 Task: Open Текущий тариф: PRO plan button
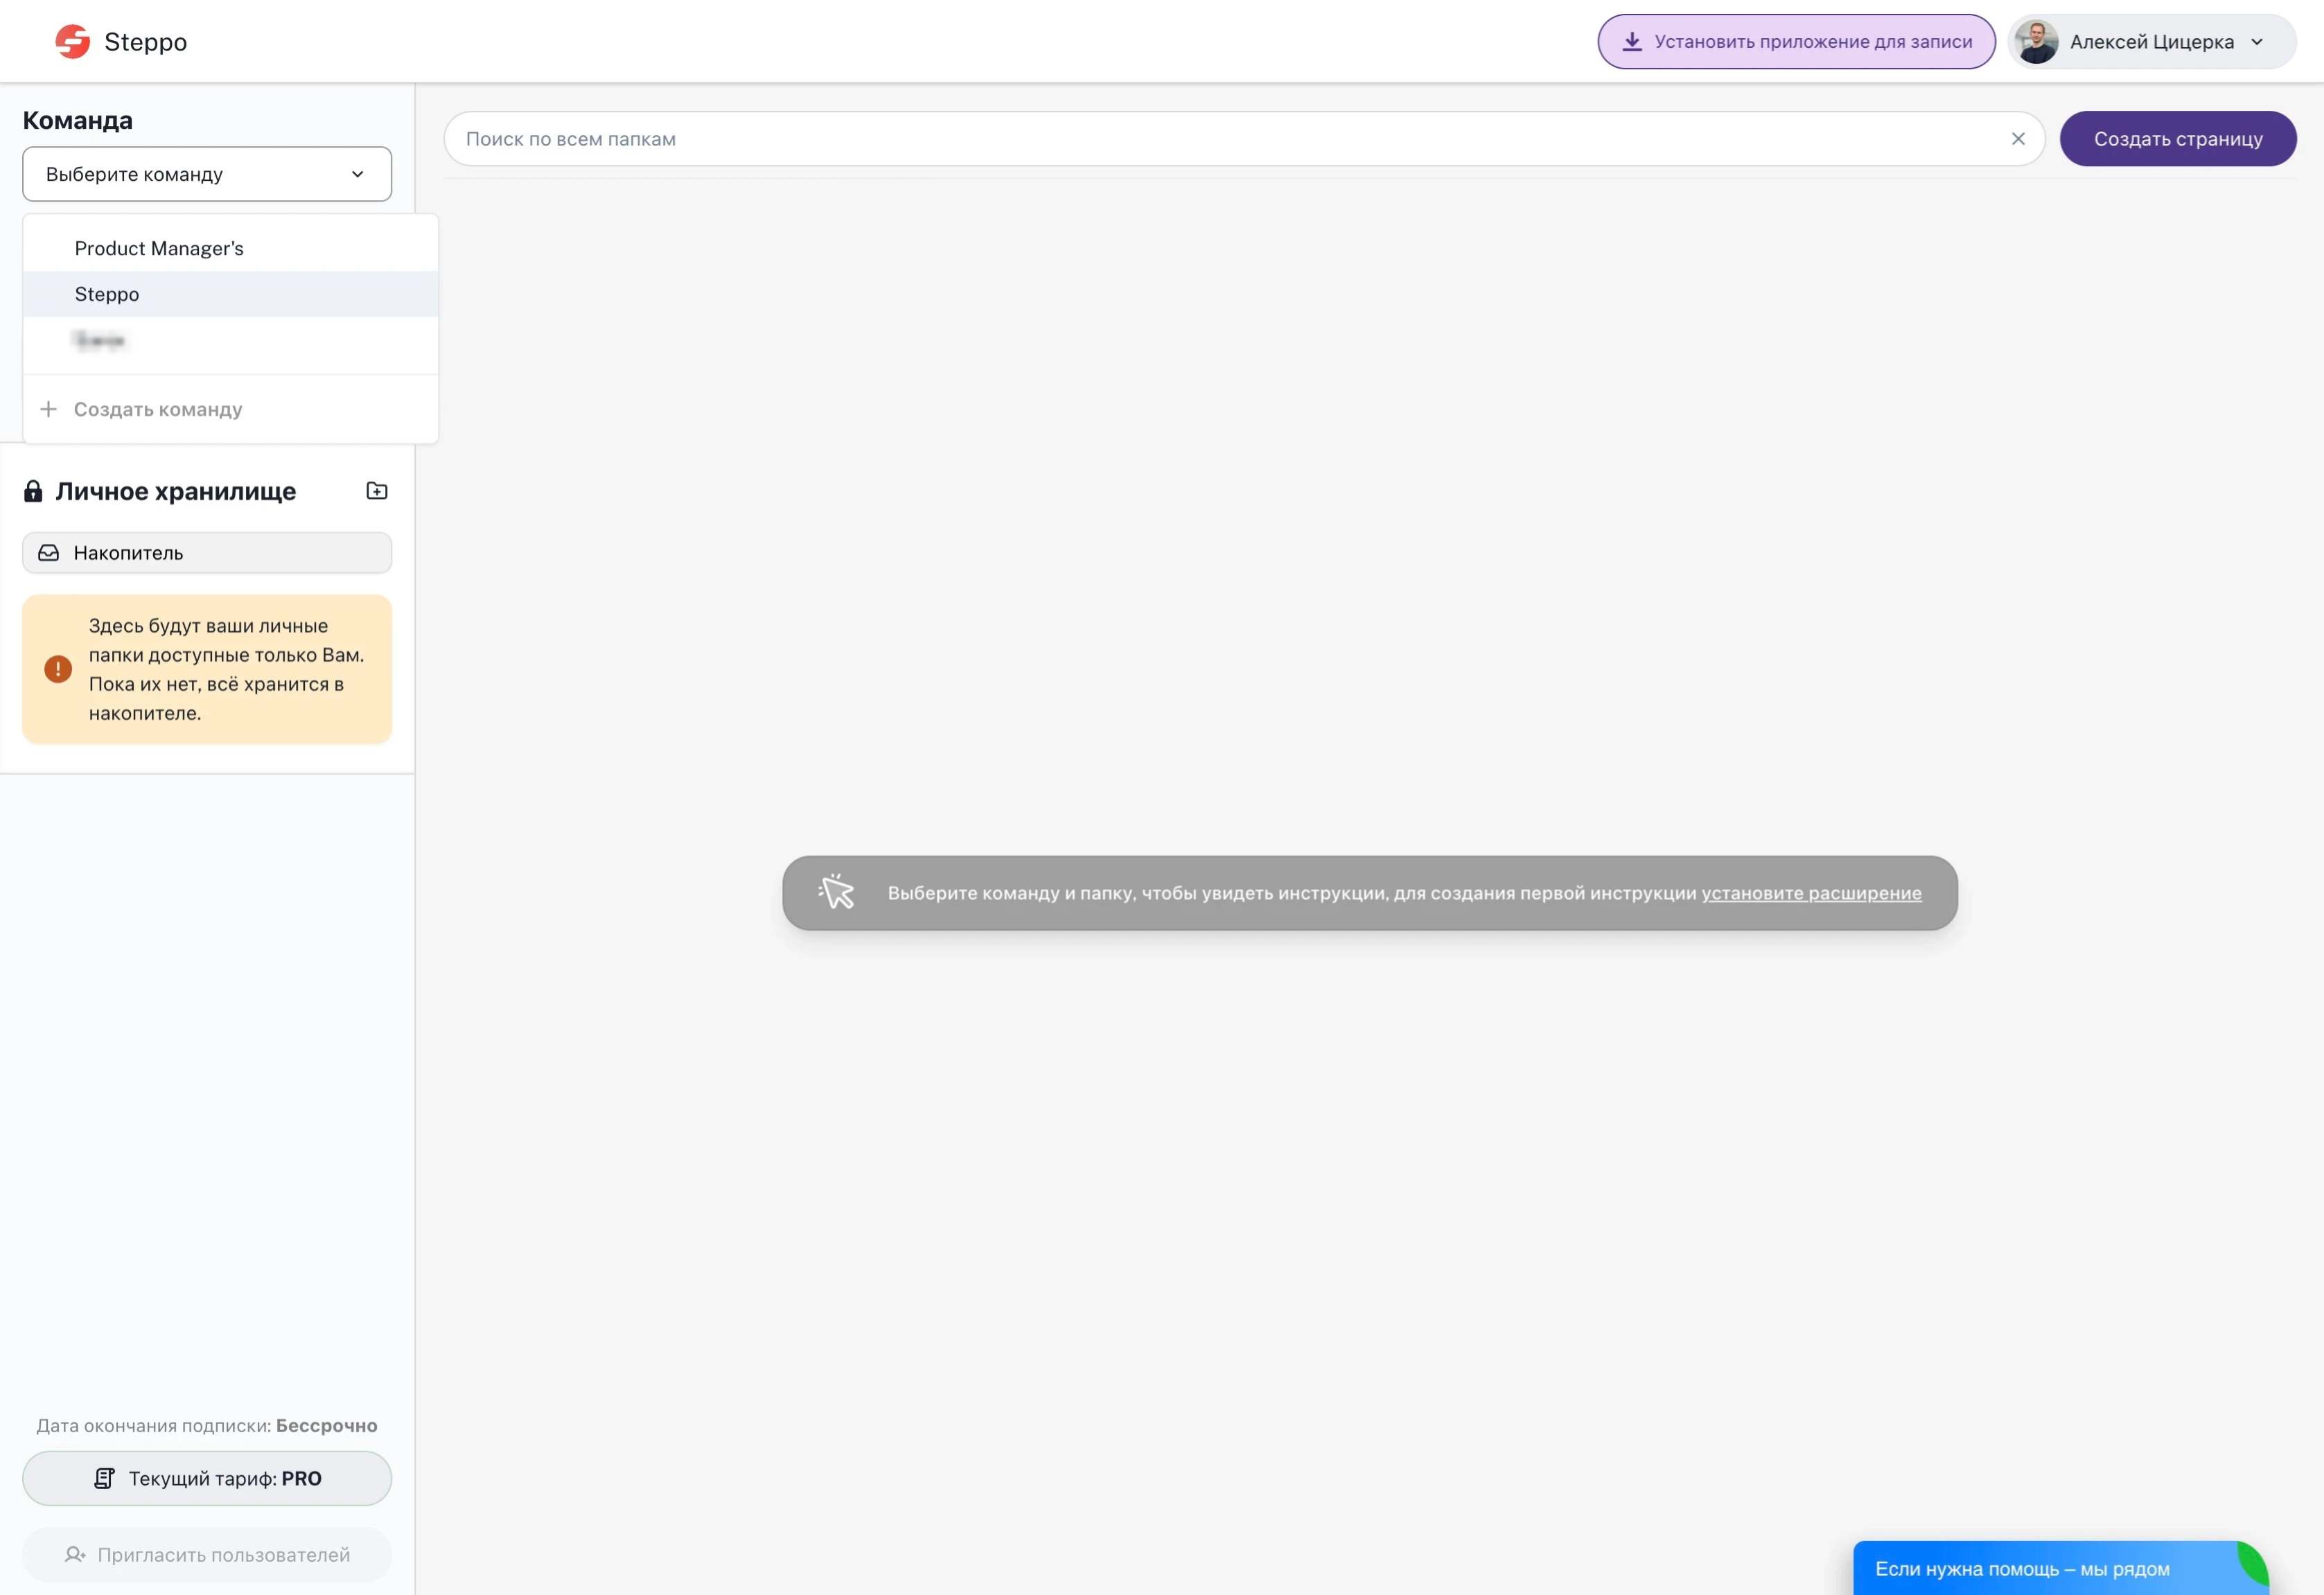coord(207,1478)
